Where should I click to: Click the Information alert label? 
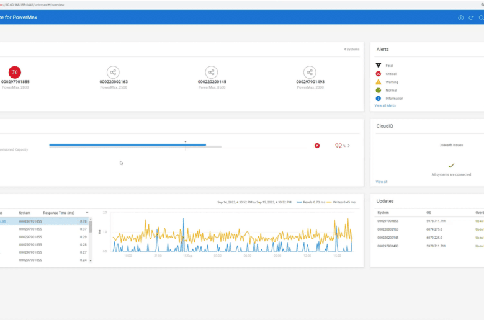click(x=394, y=99)
